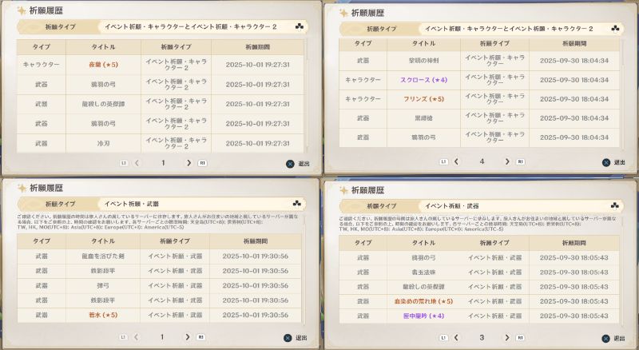
Task: Select the 黒纓槍 title cell
Action: (x=424, y=118)
